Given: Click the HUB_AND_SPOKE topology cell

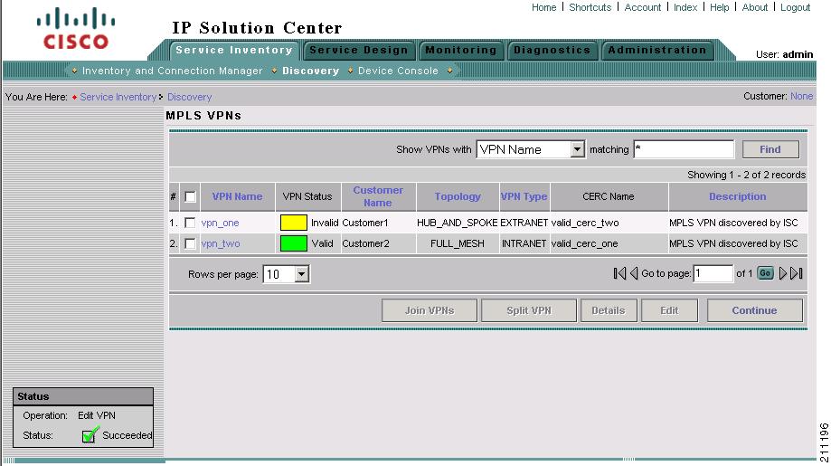Looking at the screenshot, I should [458, 223].
